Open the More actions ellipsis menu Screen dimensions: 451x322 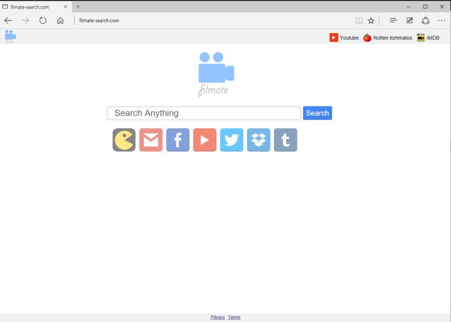point(441,21)
